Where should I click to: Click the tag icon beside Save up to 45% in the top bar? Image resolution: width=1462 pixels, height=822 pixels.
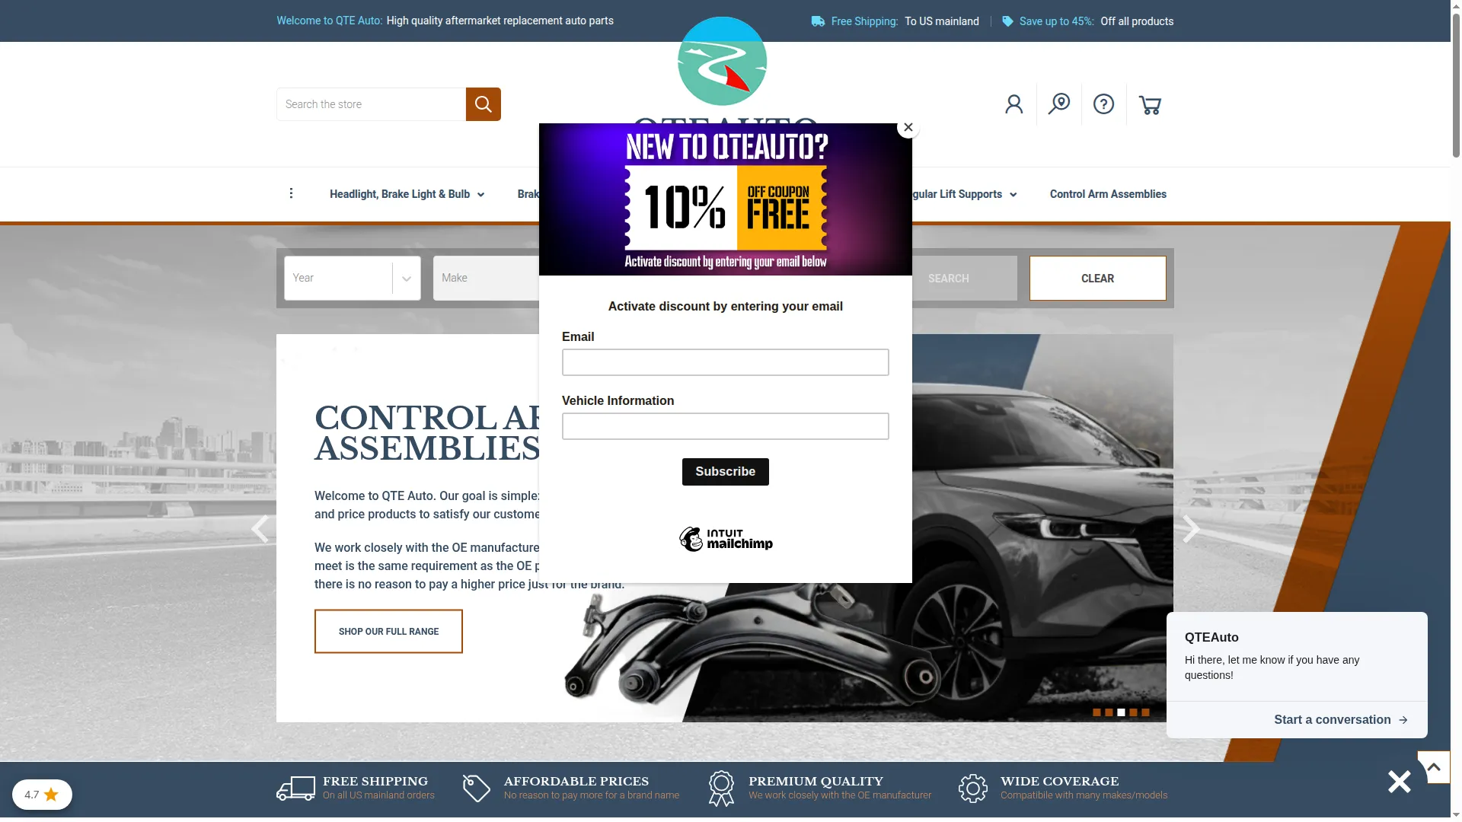coord(1007,21)
